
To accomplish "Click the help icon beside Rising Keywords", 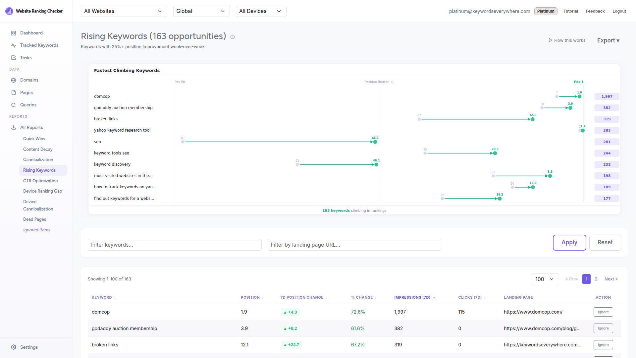I will (x=232, y=37).
